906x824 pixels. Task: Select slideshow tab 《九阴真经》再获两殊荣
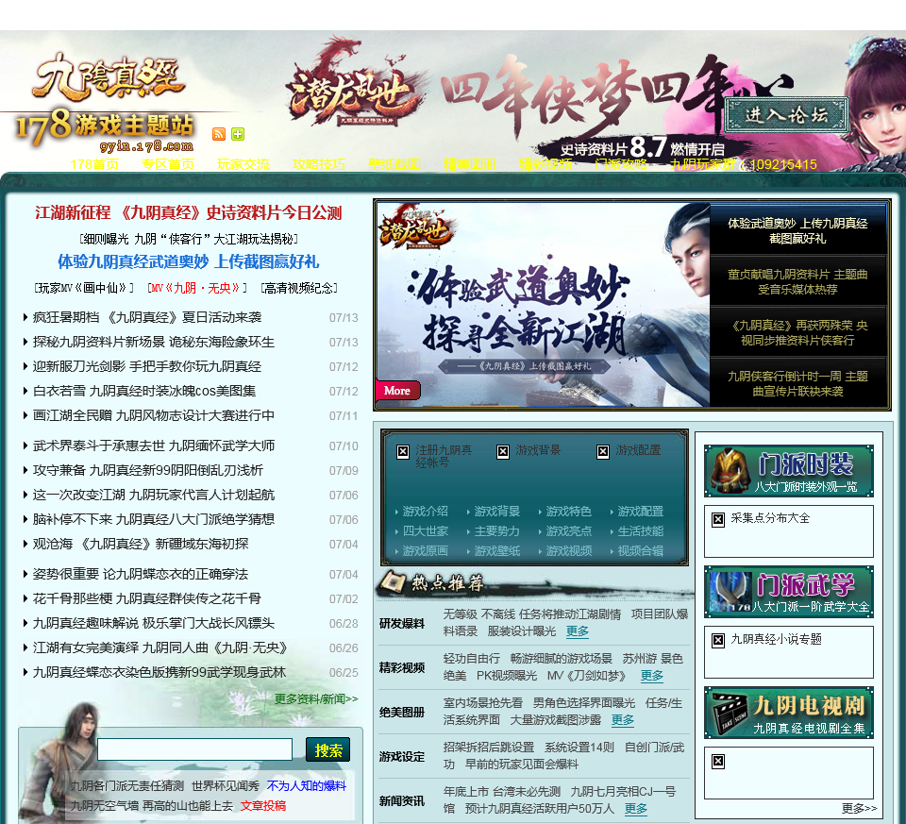point(797,332)
